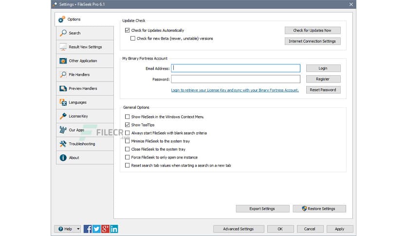
Task: Click the Apply button
Action: coord(340,229)
